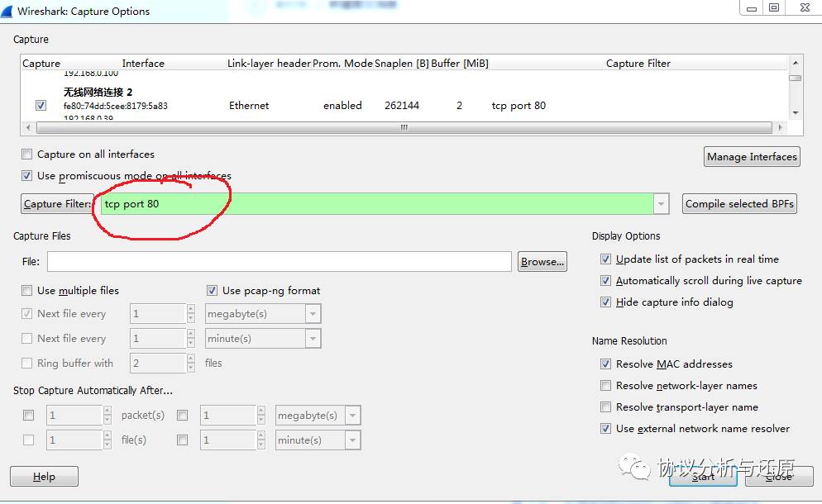Toggle Automatically scroll during live capture
Viewport: 822px width, 504px height.
click(605, 280)
